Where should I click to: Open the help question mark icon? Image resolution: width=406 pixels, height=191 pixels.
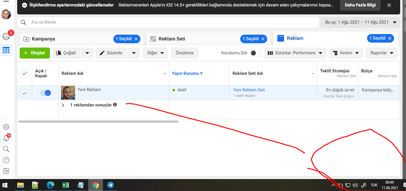[x=6, y=160]
